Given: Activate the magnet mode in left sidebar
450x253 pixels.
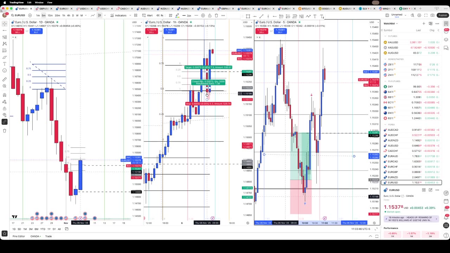Looking at the screenshot, I should point(5,95).
